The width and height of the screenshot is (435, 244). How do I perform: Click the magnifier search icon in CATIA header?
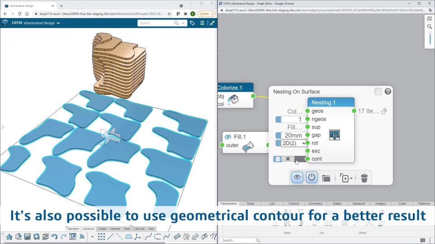click(176, 23)
